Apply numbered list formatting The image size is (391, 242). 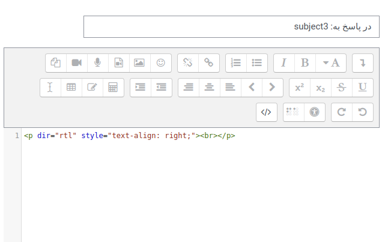coord(236,63)
